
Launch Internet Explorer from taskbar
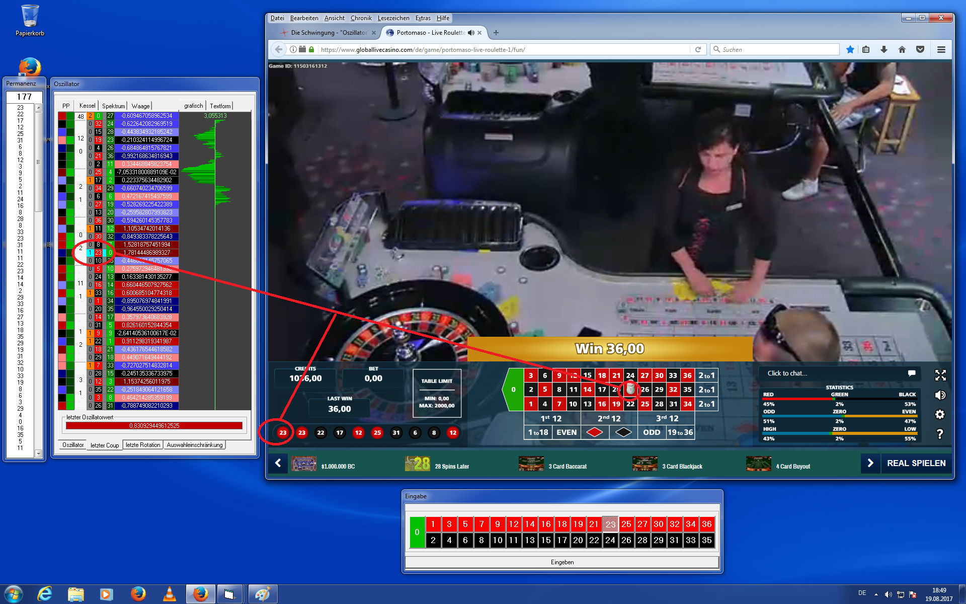(x=45, y=594)
